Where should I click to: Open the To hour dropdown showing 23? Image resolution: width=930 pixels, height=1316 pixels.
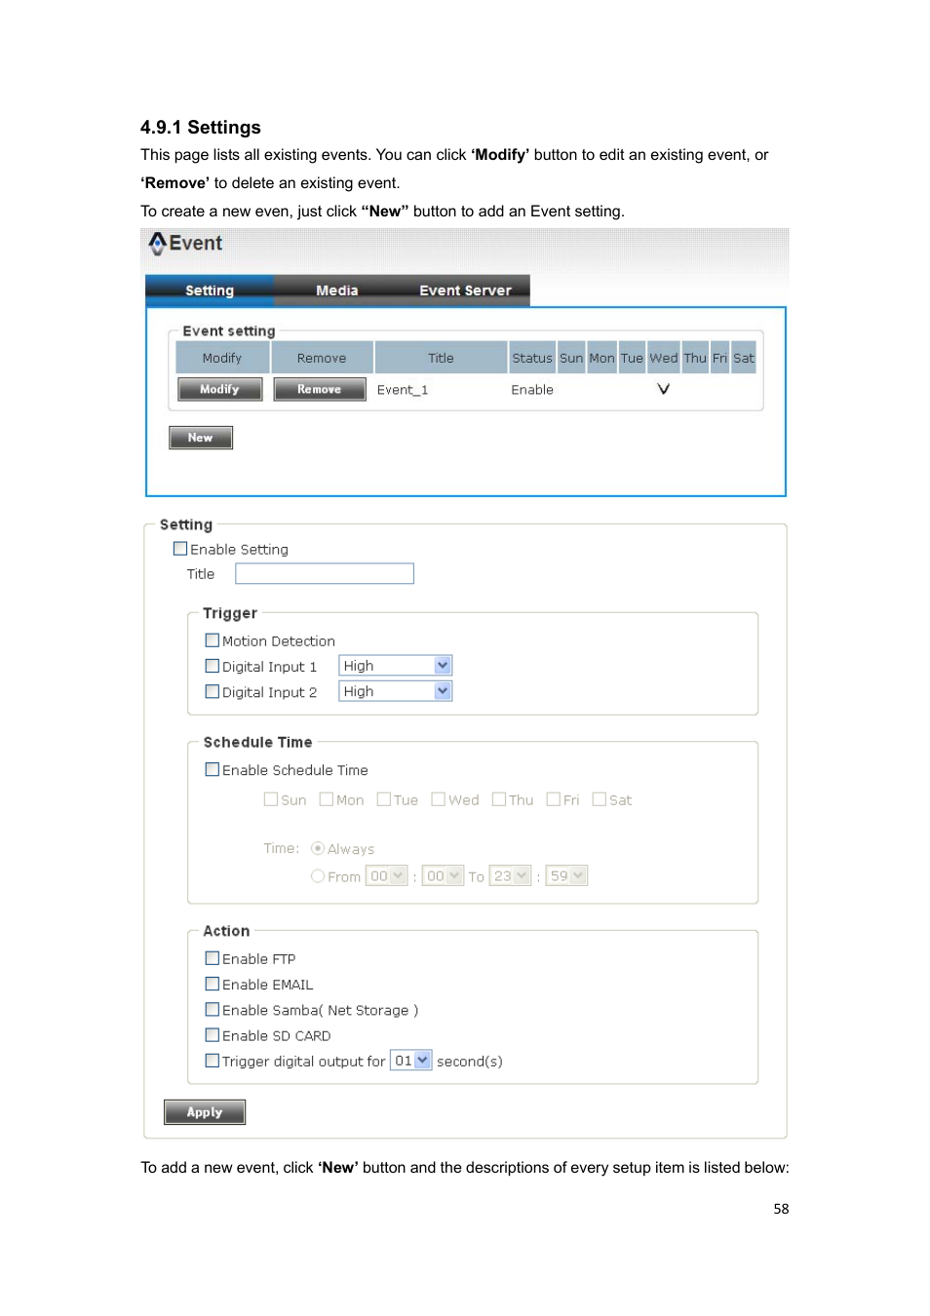[x=511, y=876]
